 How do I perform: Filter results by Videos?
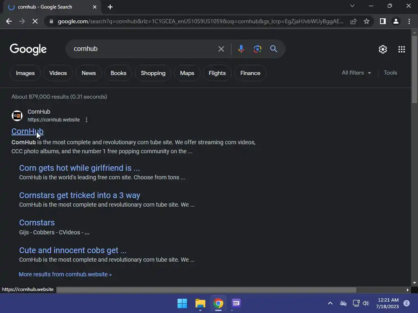click(58, 73)
